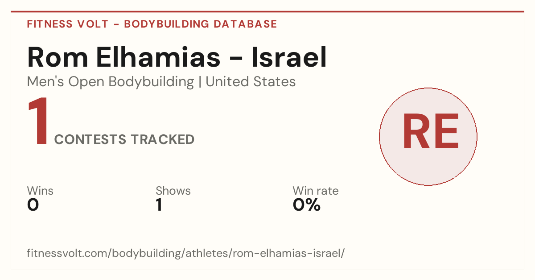Click the Wins value of 0
This screenshot has width=535, height=280.
(33, 205)
